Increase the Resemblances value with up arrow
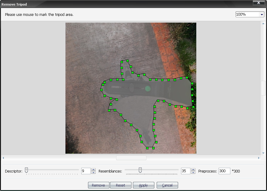The image size is (267, 191). tap(193, 170)
